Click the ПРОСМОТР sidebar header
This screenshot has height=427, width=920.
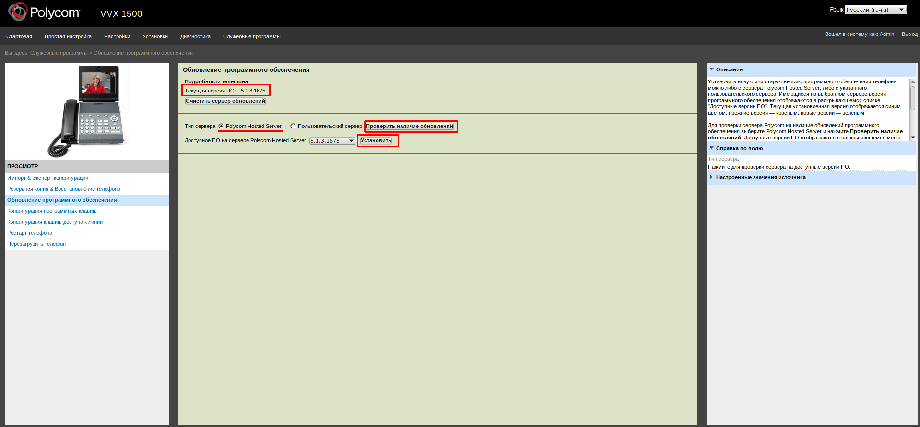click(87, 166)
